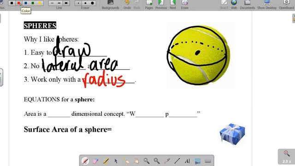Select the arrow Selector tool

click(x=116, y=161)
